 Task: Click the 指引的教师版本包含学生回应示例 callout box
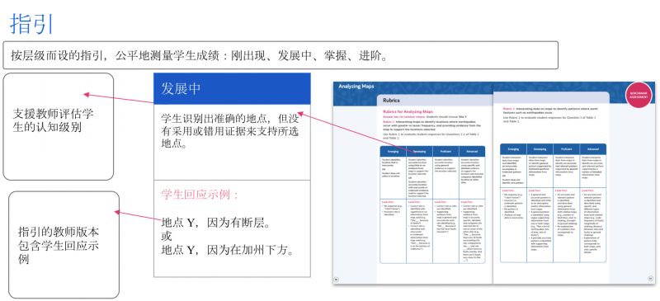click(64, 245)
